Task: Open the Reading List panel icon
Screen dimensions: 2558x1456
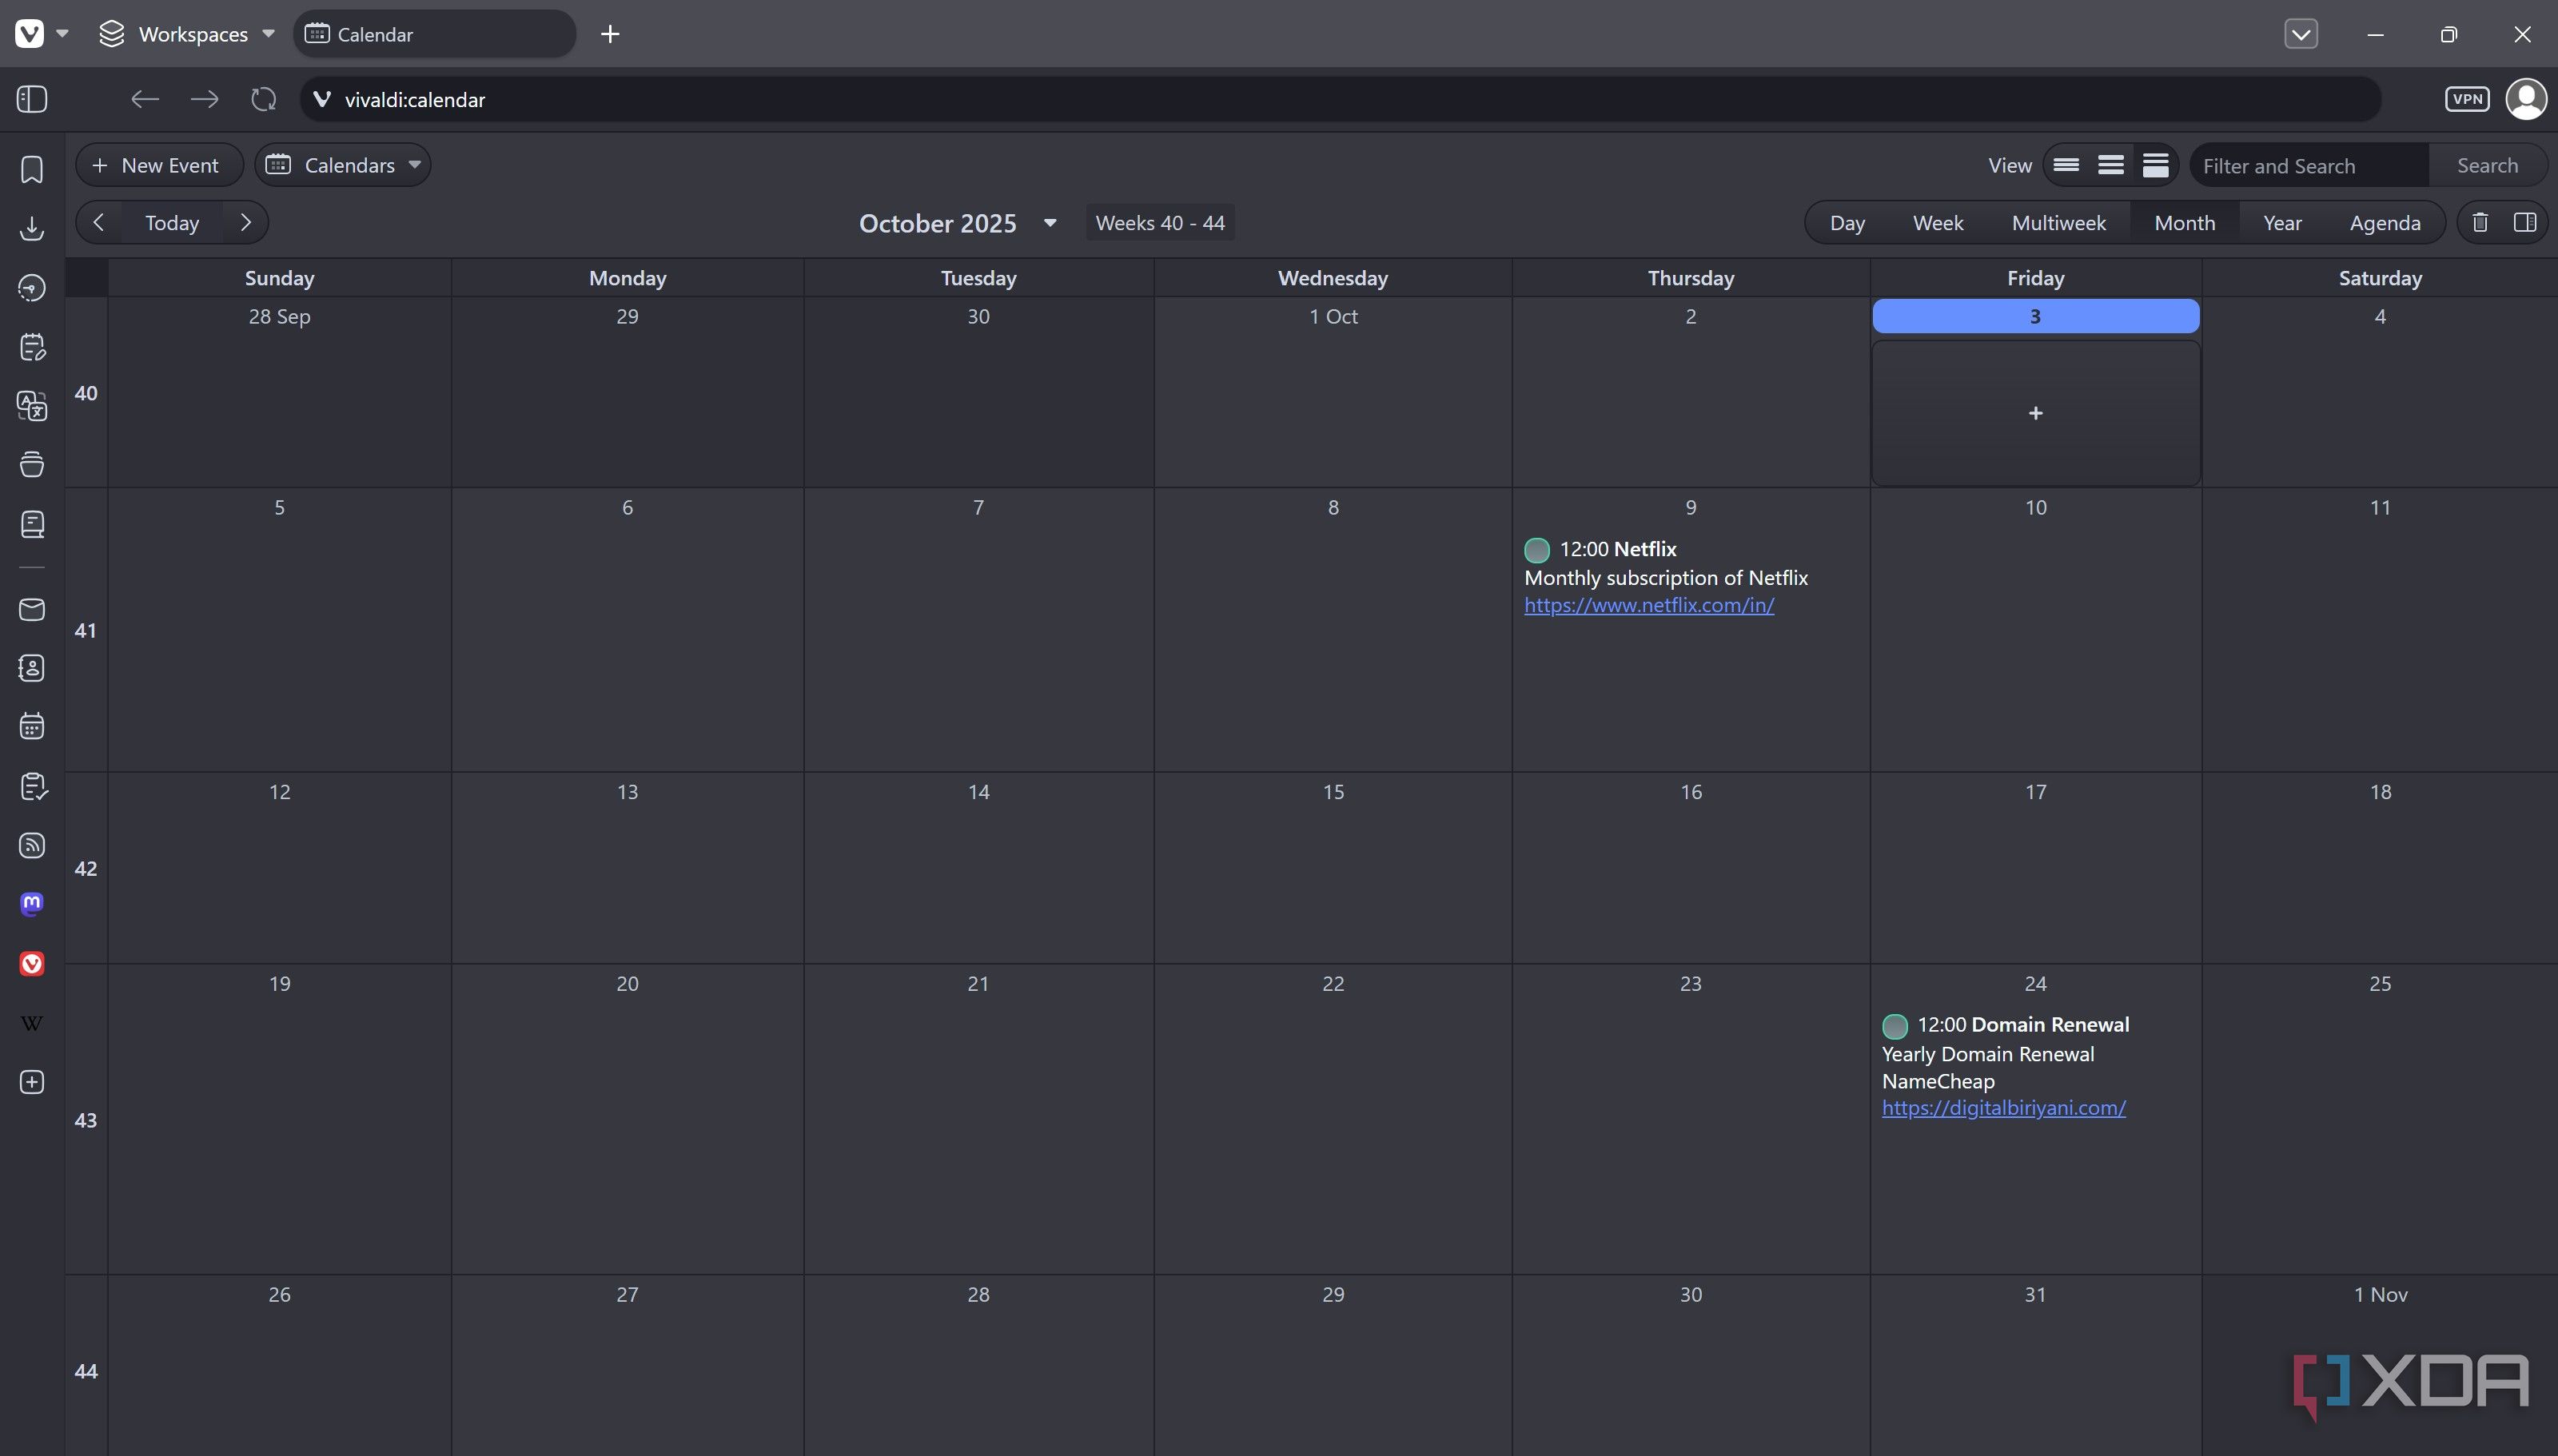Action: [x=32, y=524]
